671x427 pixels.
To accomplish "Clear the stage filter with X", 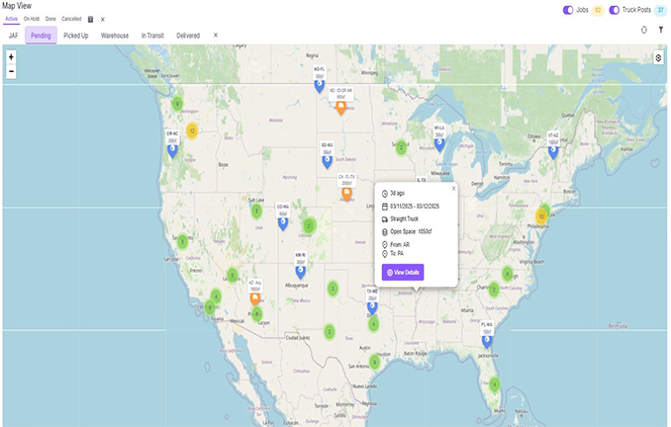I will point(216,36).
